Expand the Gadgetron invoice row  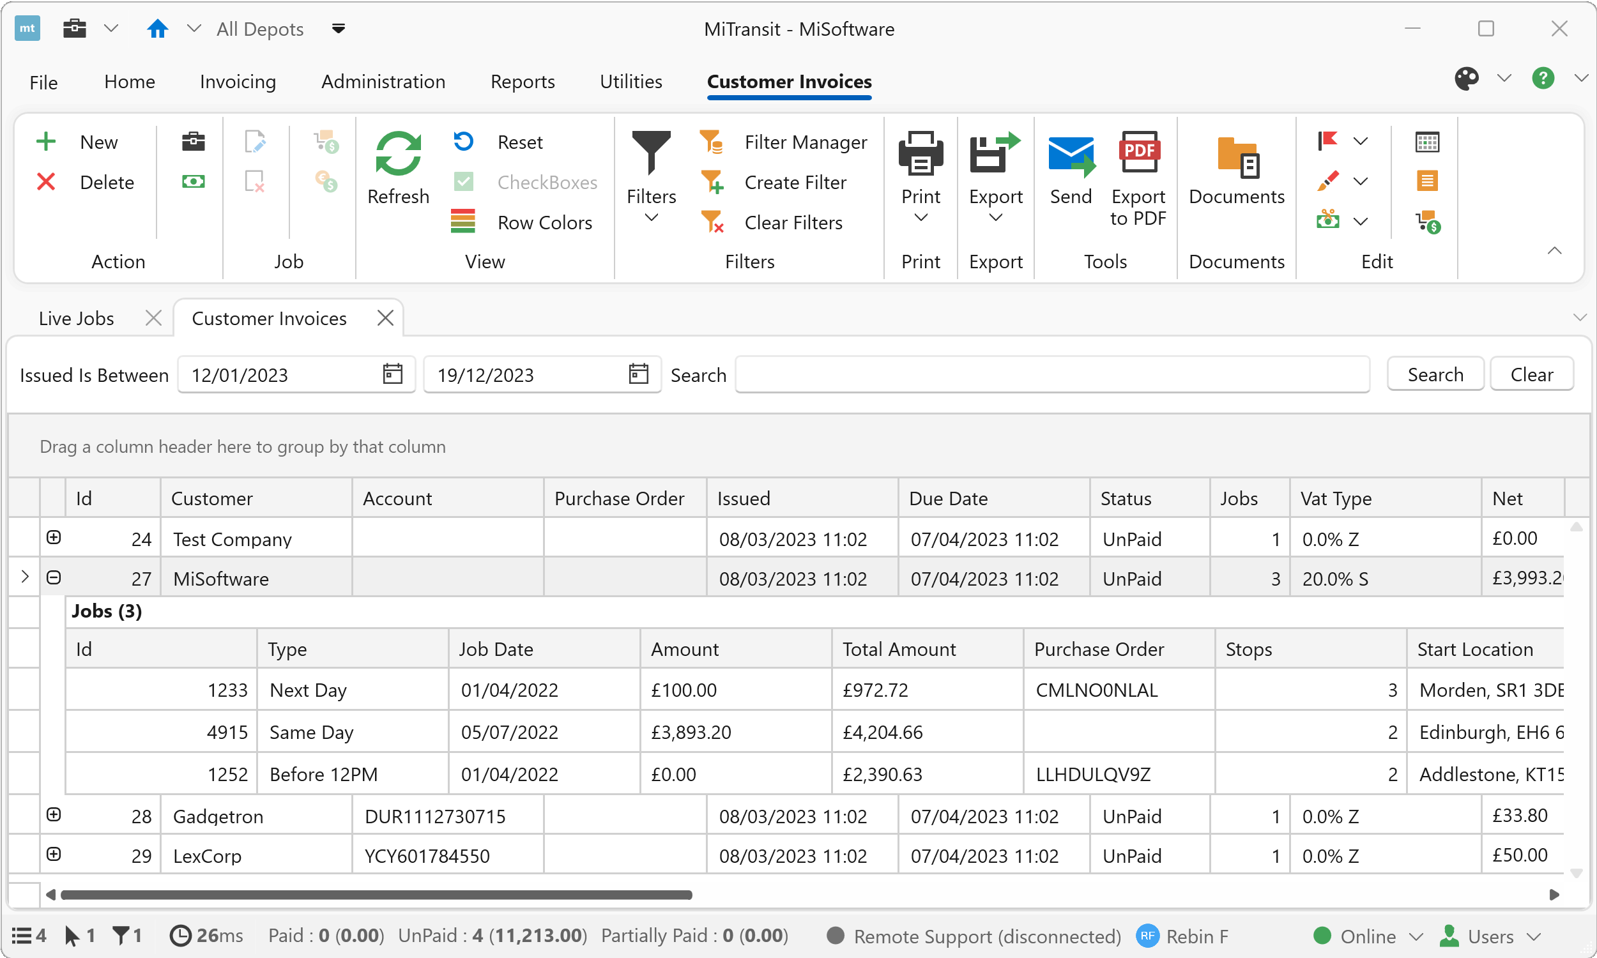[x=54, y=815]
